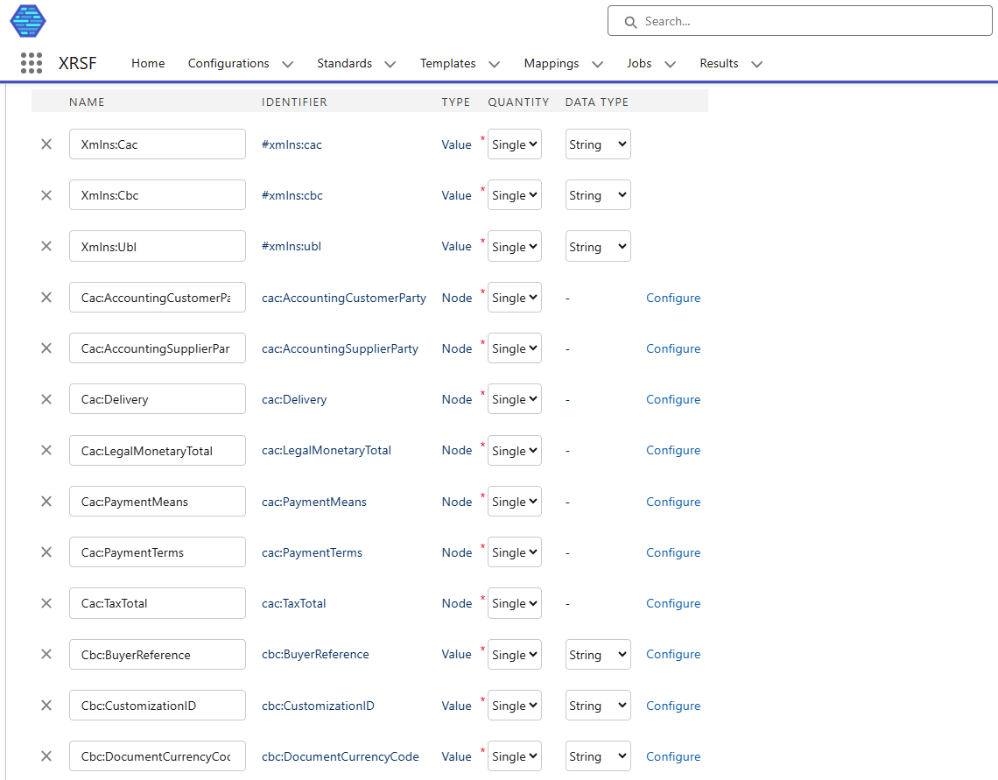Image resolution: width=998 pixels, height=780 pixels.
Task: Delete the Cac:Delivery row
Action: pos(46,399)
